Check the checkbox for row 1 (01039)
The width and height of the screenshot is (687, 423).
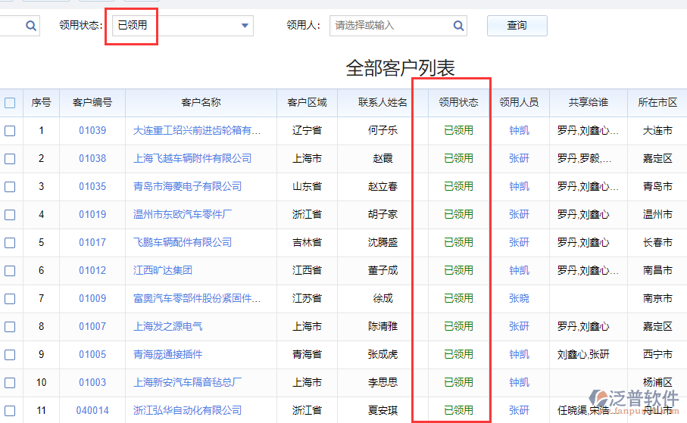(x=10, y=131)
